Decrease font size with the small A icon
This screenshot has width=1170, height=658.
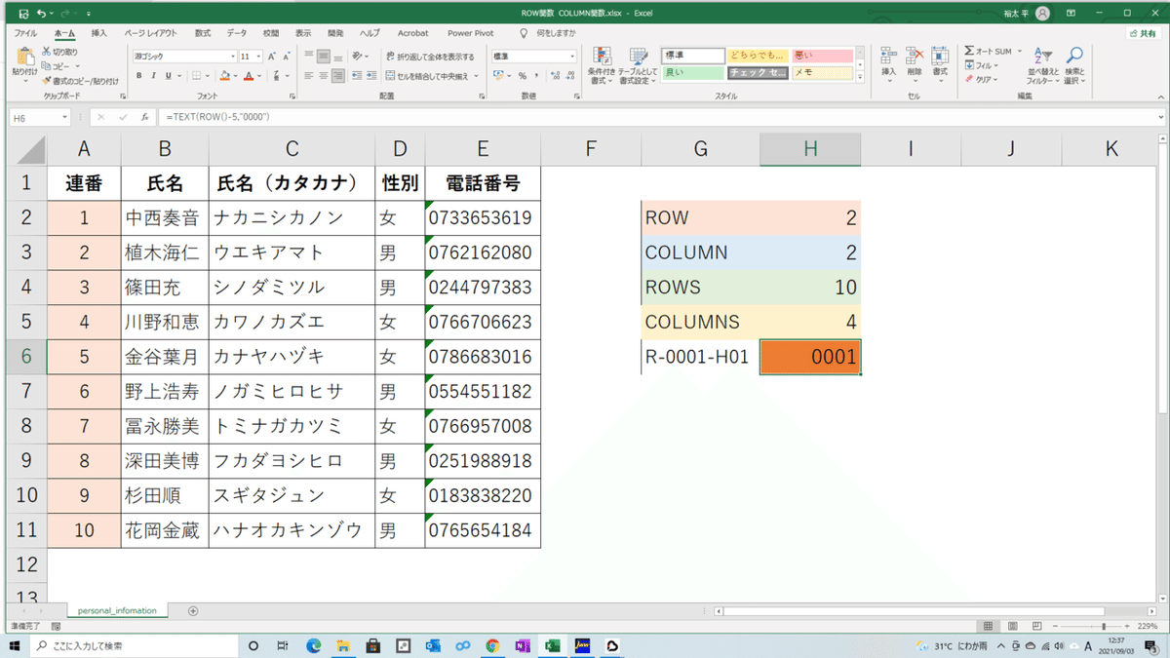[286, 57]
